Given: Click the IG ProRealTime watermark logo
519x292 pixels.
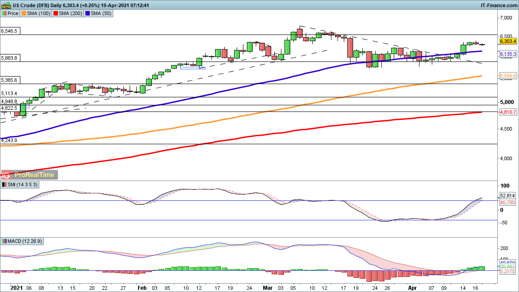Looking at the screenshot, I should (29, 175).
